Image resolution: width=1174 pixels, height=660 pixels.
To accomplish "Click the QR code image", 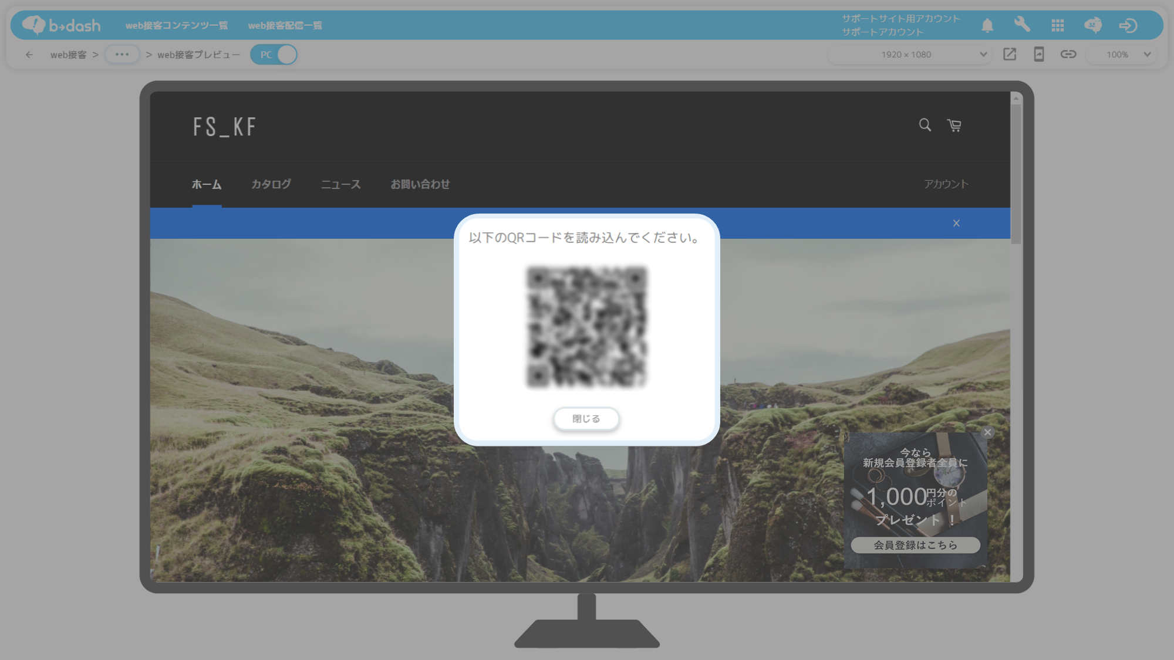I will tap(587, 327).
